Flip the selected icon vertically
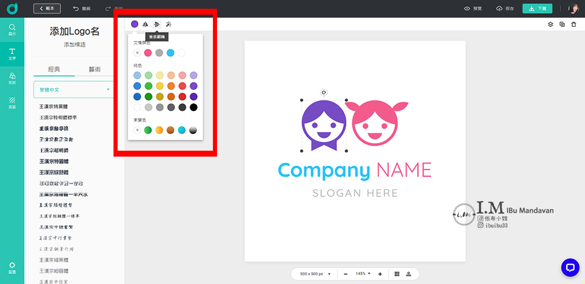 click(157, 24)
